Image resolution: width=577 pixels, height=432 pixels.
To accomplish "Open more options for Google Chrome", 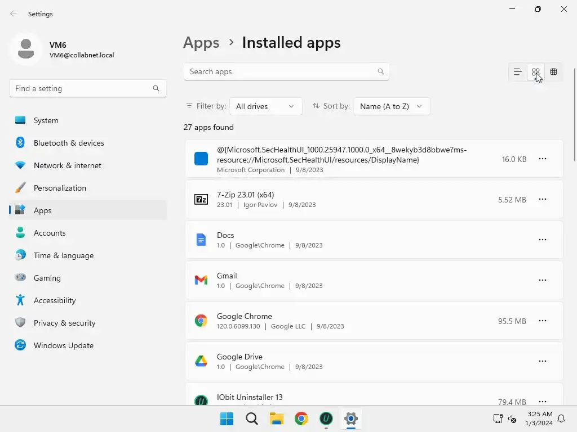I will [543, 321].
